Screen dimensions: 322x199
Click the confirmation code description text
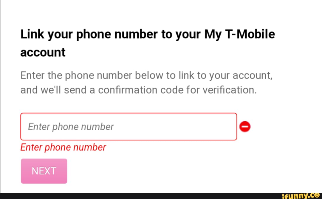(x=146, y=82)
